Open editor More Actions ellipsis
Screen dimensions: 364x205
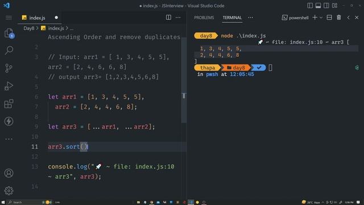pyautogui.click(x=178, y=18)
